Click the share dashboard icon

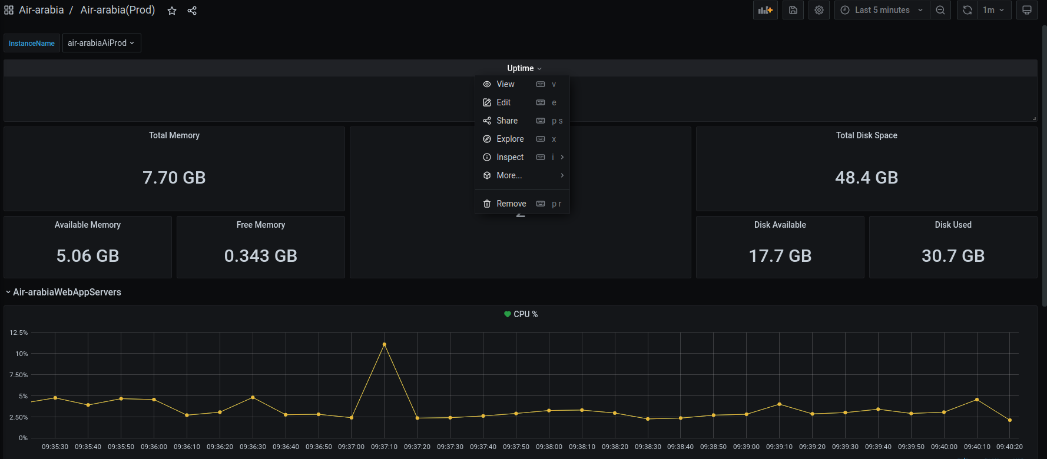pyautogui.click(x=192, y=11)
